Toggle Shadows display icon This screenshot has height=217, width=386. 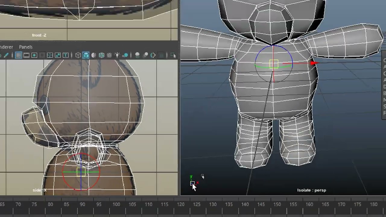click(125, 55)
